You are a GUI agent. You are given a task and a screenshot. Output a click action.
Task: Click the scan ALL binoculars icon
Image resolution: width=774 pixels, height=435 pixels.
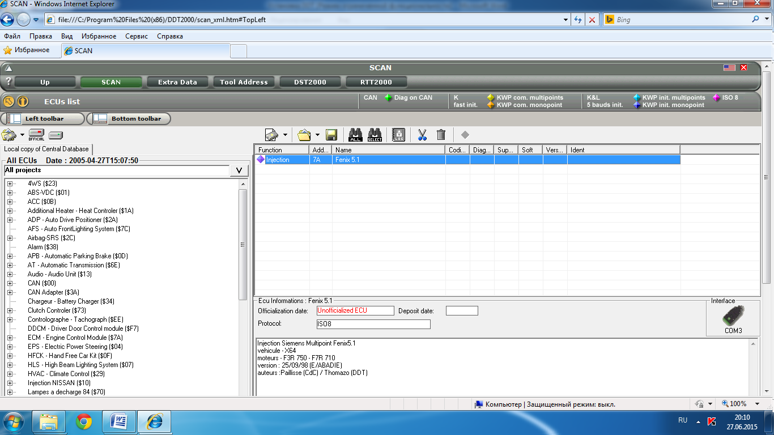click(355, 135)
